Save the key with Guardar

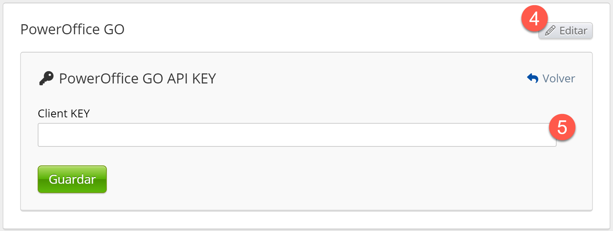click(72, 179)
